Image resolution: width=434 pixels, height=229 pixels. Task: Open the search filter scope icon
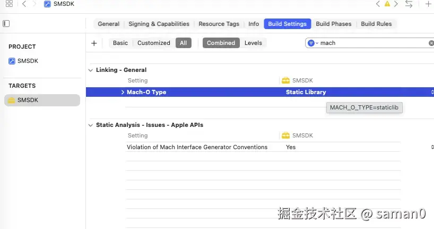pyautogui.click(x=312, y=43)
